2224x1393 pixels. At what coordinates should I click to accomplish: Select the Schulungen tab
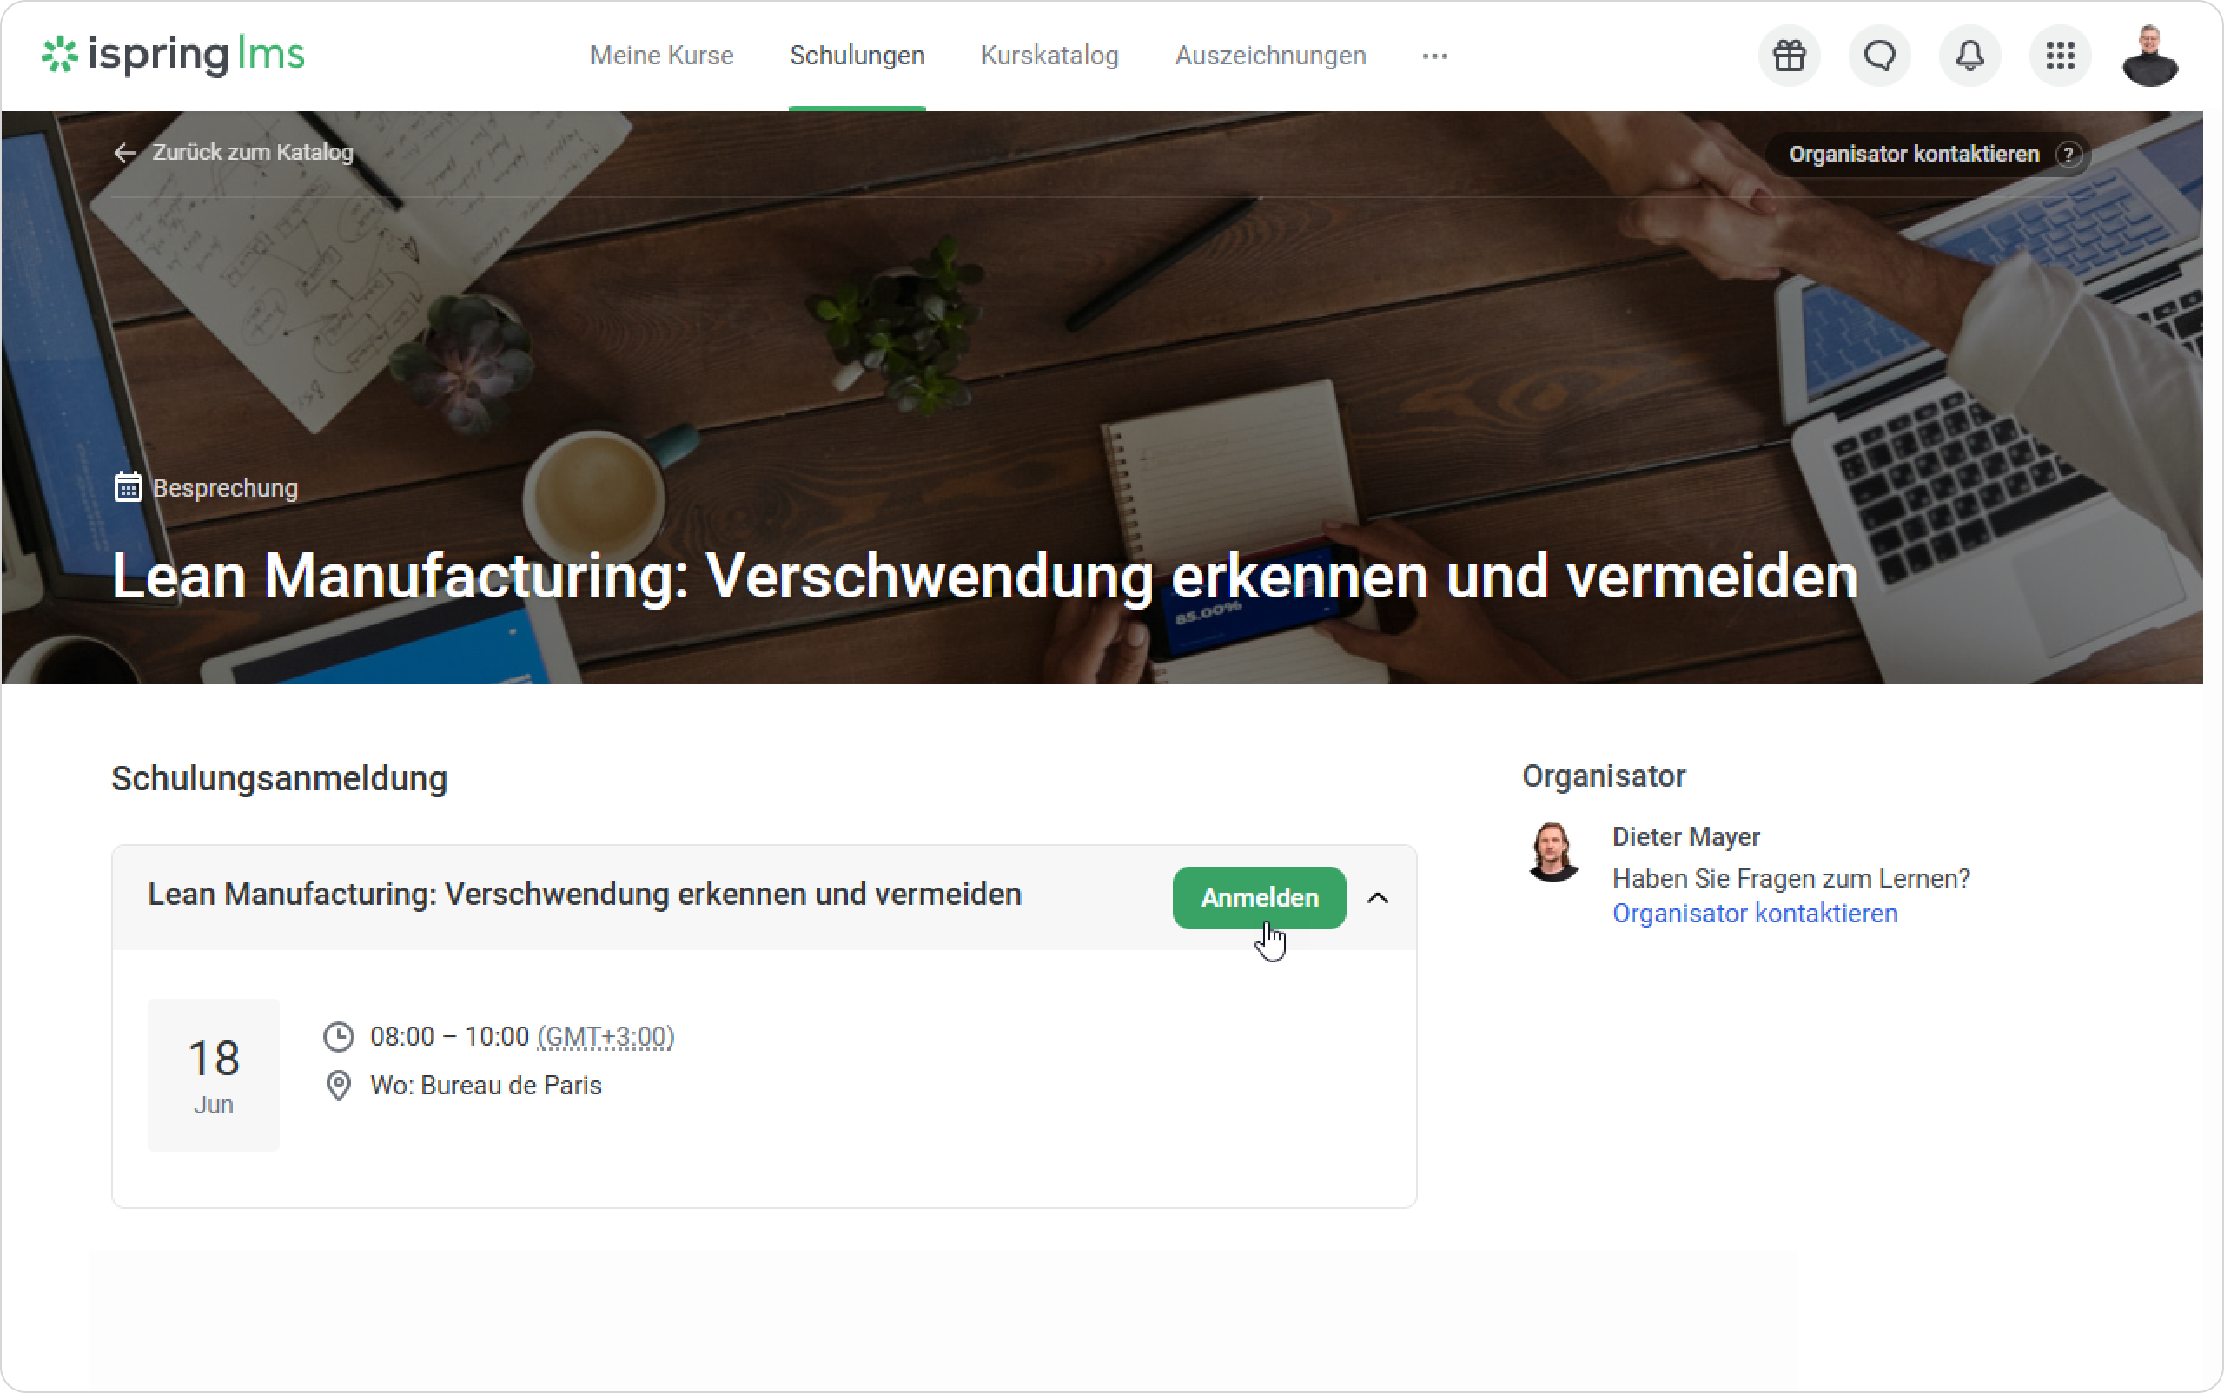[x=857, y=56]
